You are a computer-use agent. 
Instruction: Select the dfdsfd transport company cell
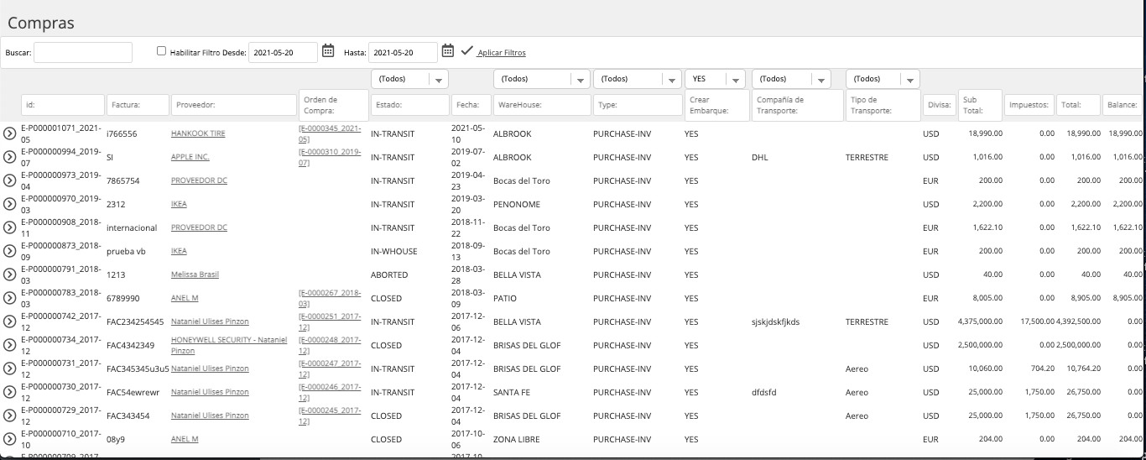[765, 392]
